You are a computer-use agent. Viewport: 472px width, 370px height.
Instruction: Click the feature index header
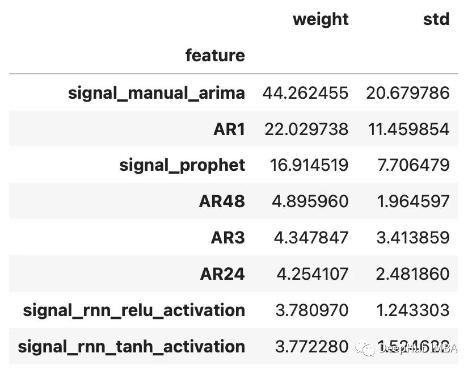pos(215,56)
